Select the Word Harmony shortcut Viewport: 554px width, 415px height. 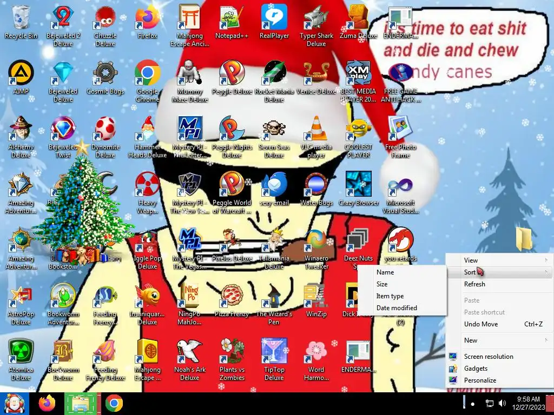coord(316,360)
